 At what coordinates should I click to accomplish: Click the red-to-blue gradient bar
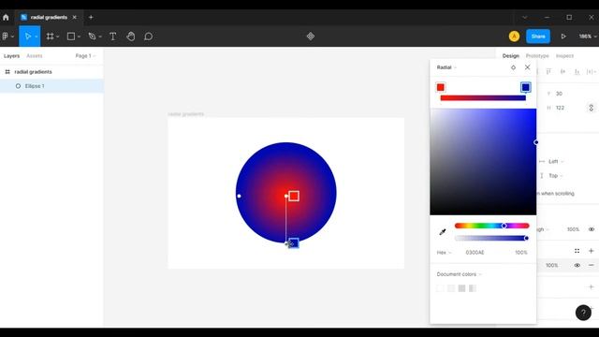(483, 98)
